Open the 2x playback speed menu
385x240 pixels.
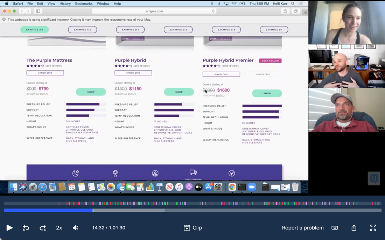(59, 228)
